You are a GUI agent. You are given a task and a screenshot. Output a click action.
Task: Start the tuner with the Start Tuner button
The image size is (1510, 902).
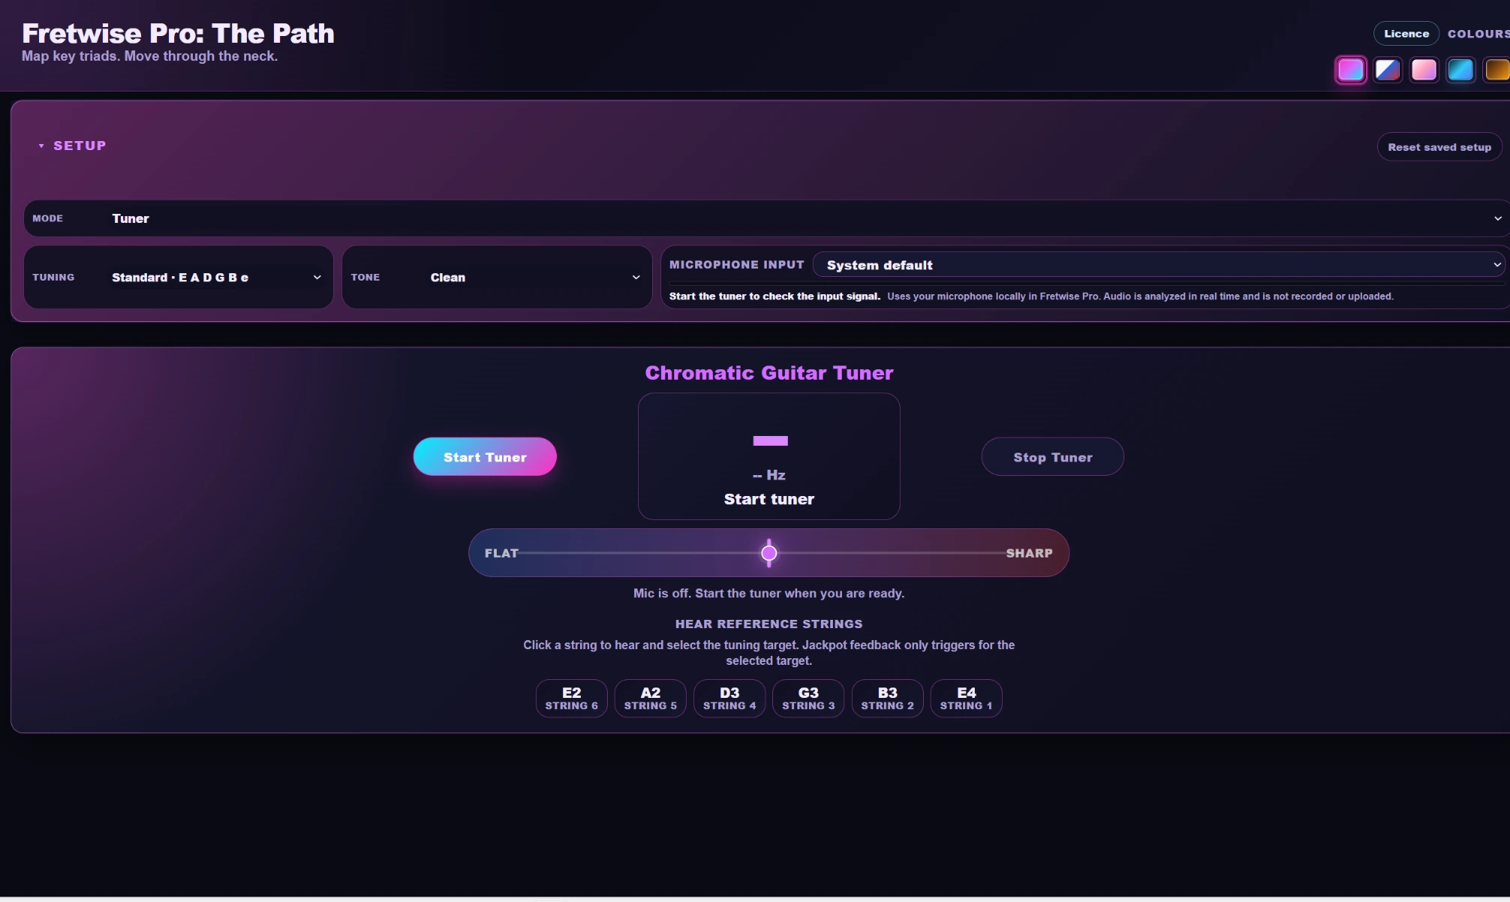[485, 457]
